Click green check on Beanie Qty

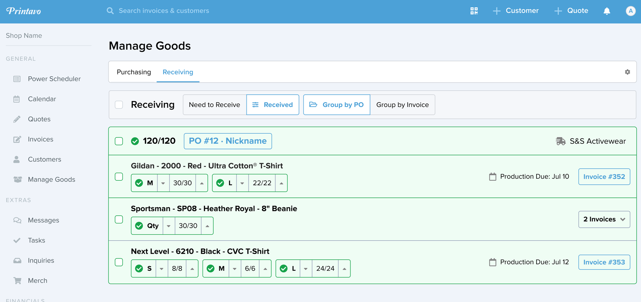139,226
